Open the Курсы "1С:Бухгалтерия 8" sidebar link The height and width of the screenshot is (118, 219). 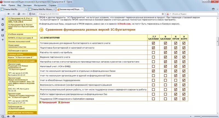[x=22, y=57]
